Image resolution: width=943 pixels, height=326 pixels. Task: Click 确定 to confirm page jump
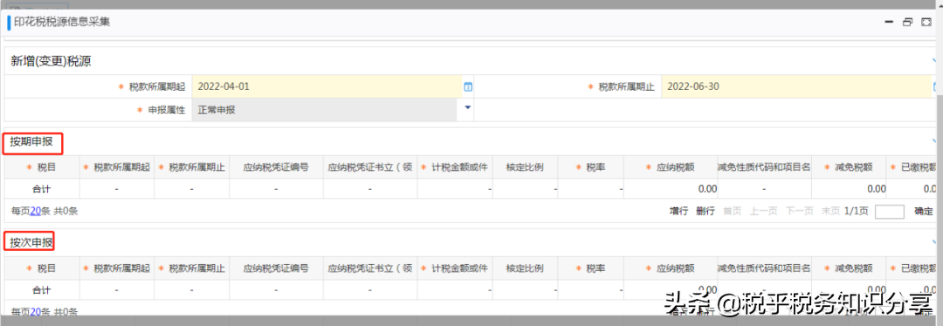[x=924, y=211]
